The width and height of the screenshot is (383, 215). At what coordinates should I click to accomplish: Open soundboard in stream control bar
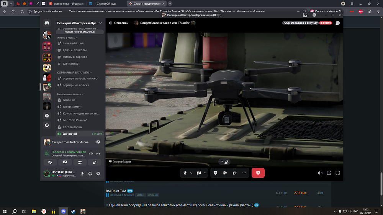[x=234, y=173]
